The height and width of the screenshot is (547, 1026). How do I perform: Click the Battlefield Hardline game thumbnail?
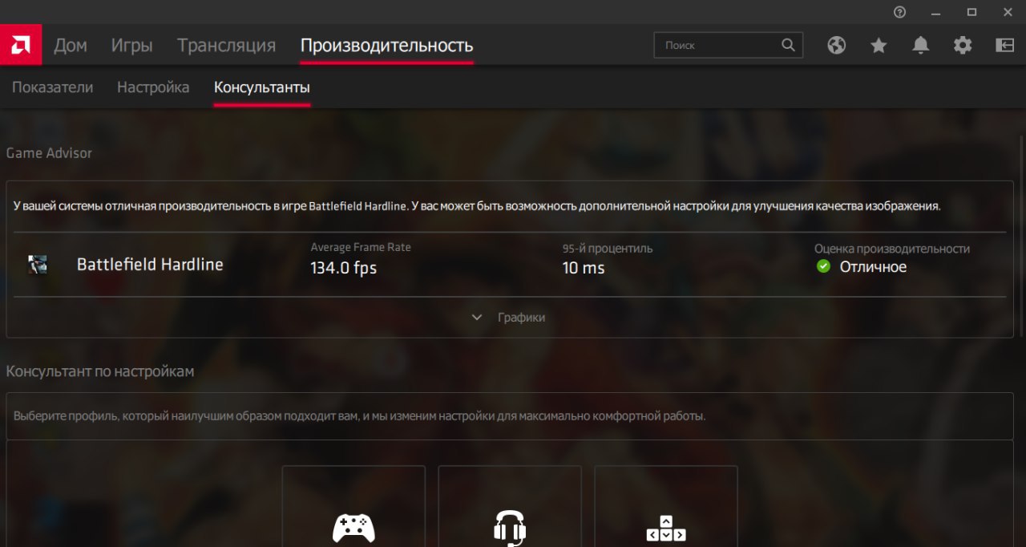pos(38,265)
